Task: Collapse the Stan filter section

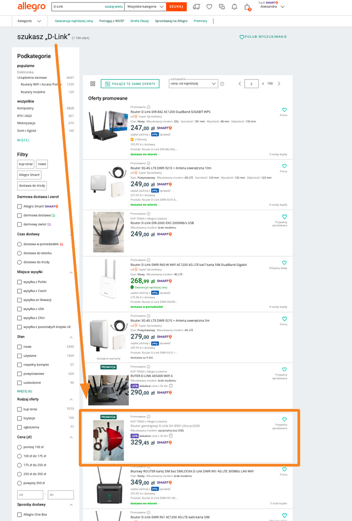Action: pyautogui.click(x=71, y=337)
